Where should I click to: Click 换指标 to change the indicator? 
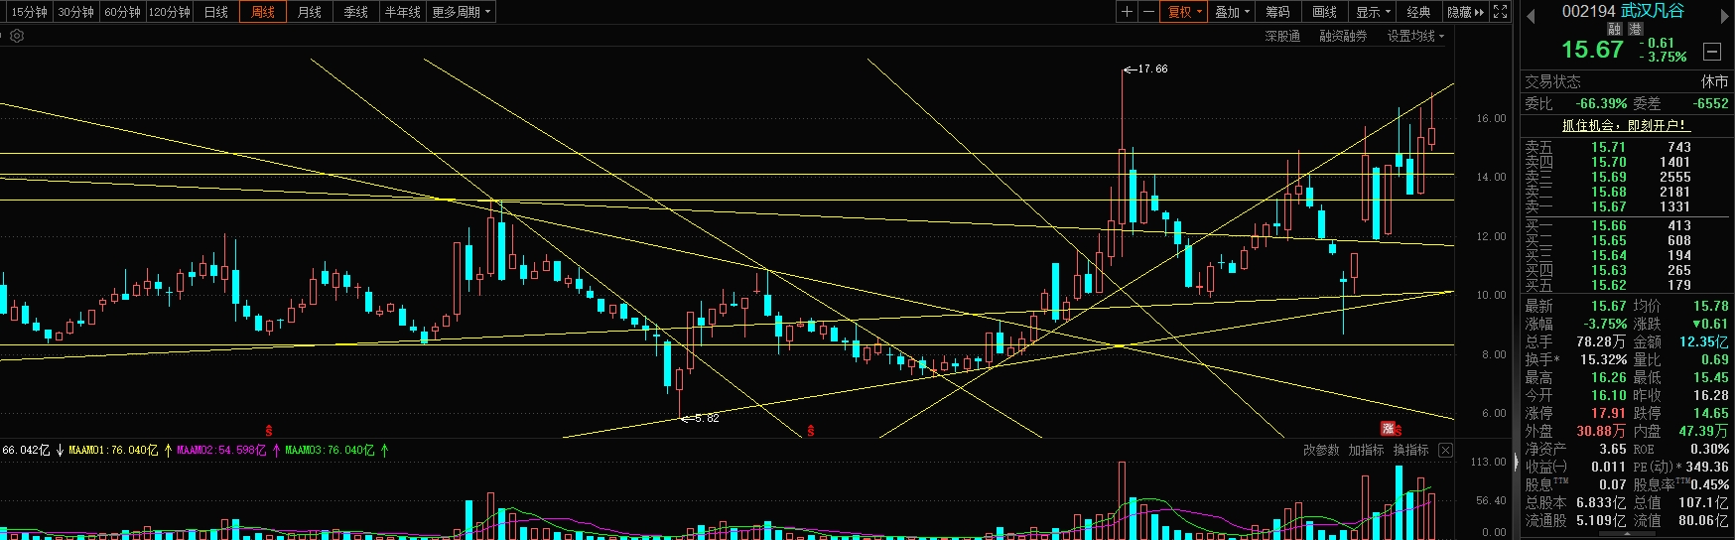1410,451
